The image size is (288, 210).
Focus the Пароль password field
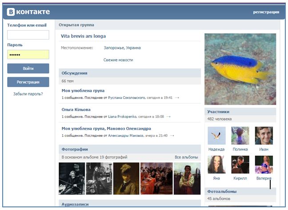click(28, 54)
